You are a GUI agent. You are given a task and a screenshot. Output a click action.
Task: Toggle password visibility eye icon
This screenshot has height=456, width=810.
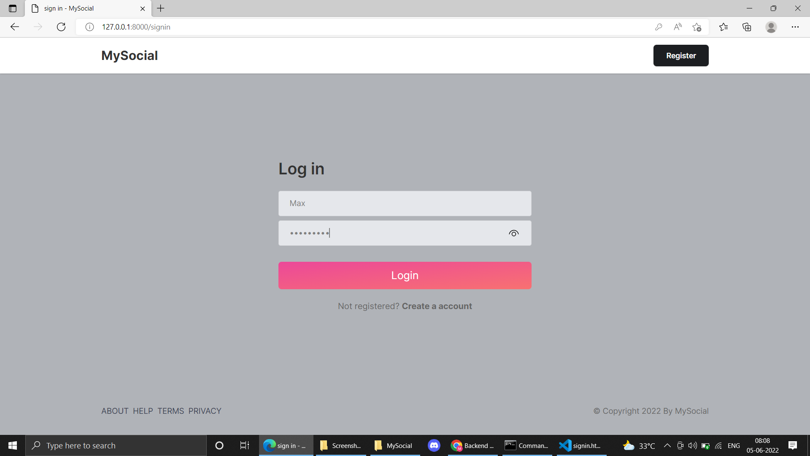click(513, 233)
